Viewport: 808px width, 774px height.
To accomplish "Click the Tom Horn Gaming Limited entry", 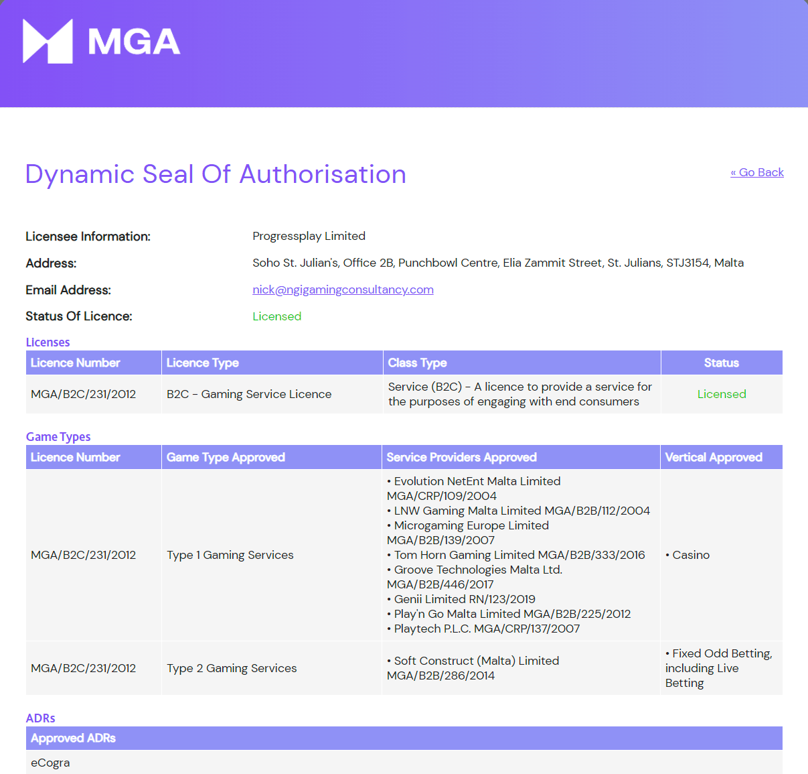I will [x=516, y=555].
